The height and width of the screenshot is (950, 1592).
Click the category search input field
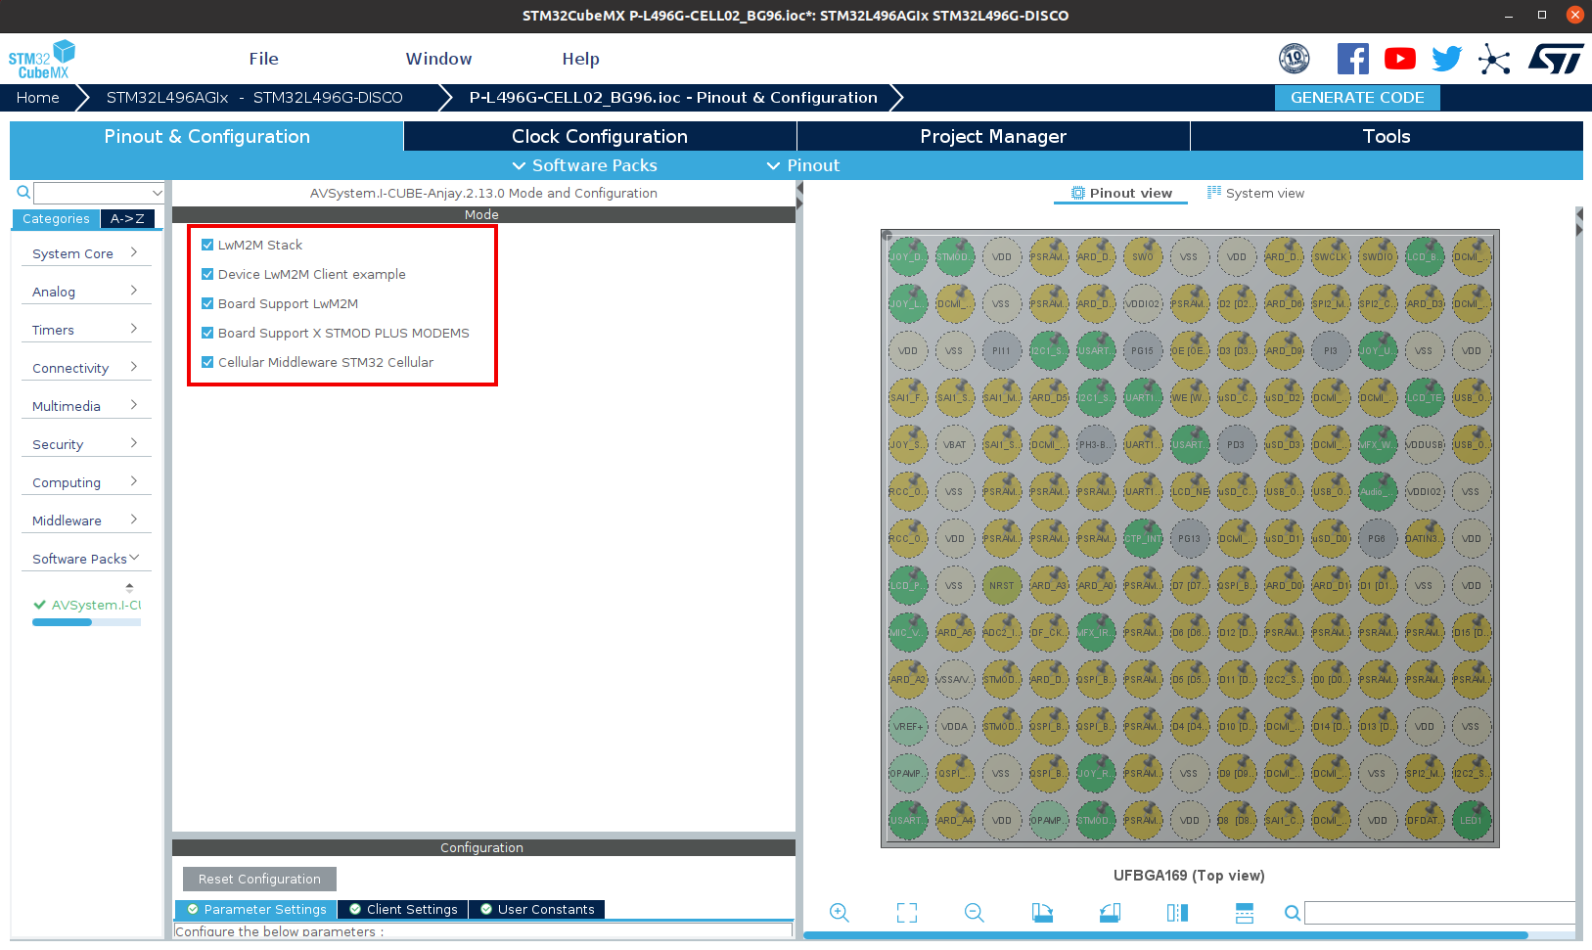pyautogui.click(x=92, y=193)
